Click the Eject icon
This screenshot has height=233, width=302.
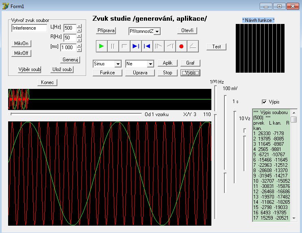(193, 46)
